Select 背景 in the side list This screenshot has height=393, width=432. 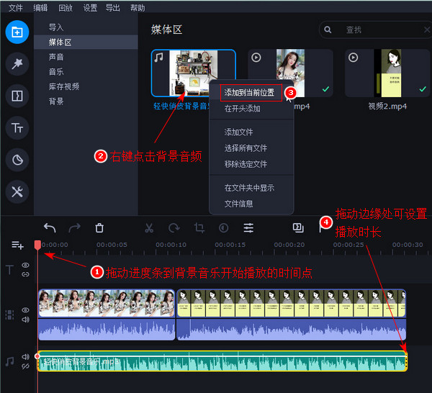[x=86, y=101]
